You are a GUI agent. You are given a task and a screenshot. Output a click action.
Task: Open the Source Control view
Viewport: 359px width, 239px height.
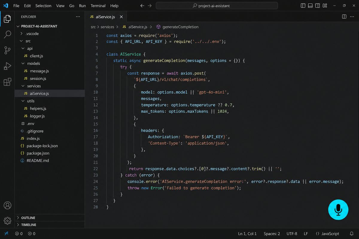(x=7, y=50)
